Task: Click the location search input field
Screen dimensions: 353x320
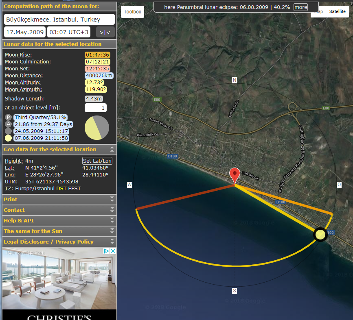Action: click(59, 20)
